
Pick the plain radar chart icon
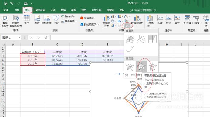[x=130, y=67]
